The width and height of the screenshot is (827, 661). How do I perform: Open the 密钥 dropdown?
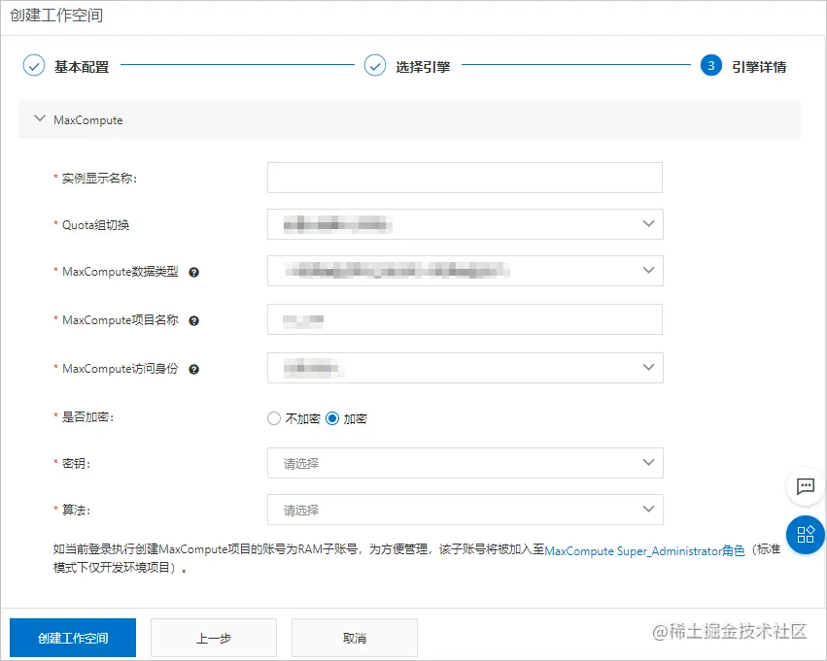[x=465, y=463]
